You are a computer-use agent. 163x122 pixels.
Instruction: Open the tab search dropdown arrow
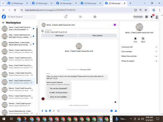coord(3,3)
